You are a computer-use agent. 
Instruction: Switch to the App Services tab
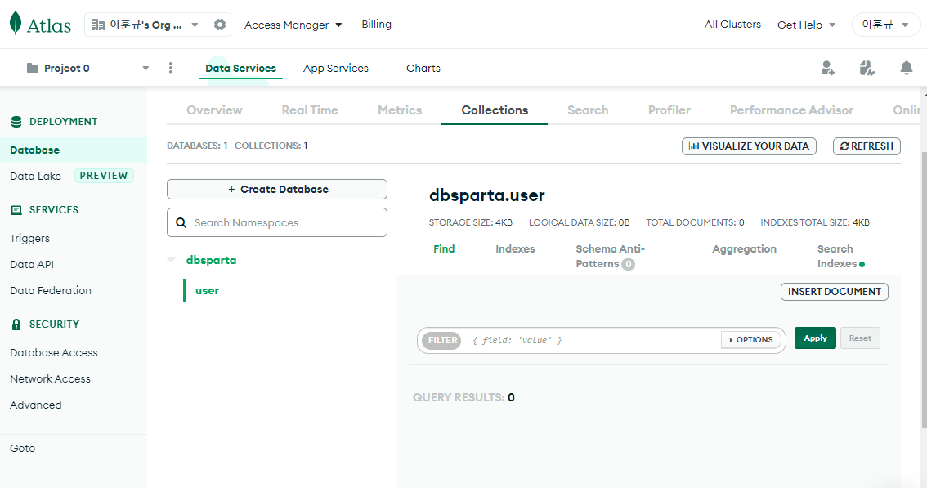(x=336, y=68)
